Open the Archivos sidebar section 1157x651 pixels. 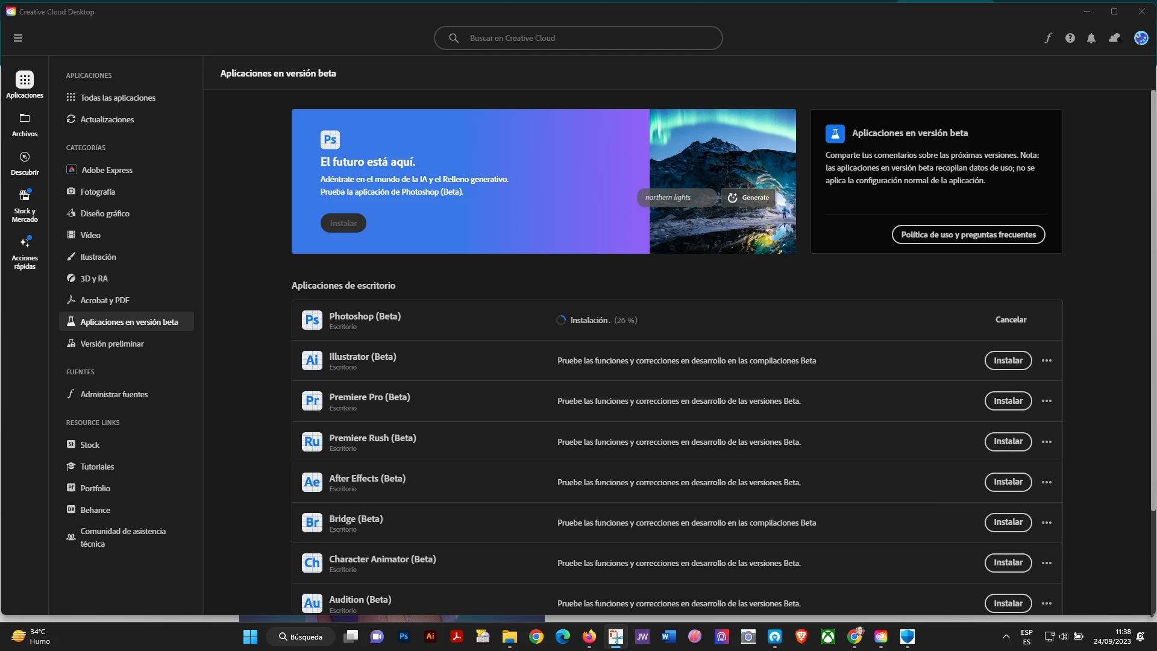(25, 125)
